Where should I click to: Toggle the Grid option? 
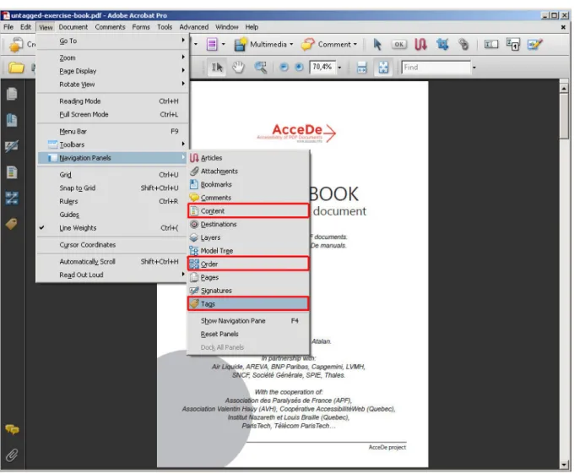tap(112, 175)
